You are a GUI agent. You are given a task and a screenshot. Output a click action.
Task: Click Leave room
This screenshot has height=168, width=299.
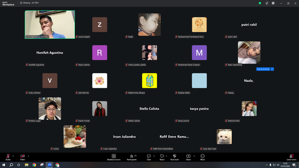click(x=292, y=157)
